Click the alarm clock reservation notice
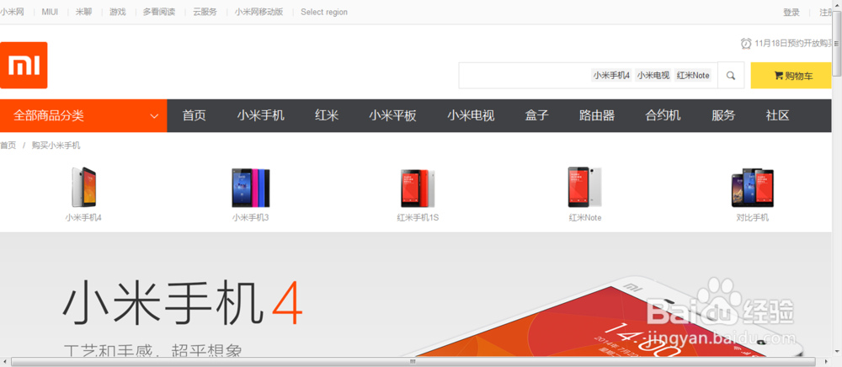This screenshot has height=367, width=842. pos(786,44)
